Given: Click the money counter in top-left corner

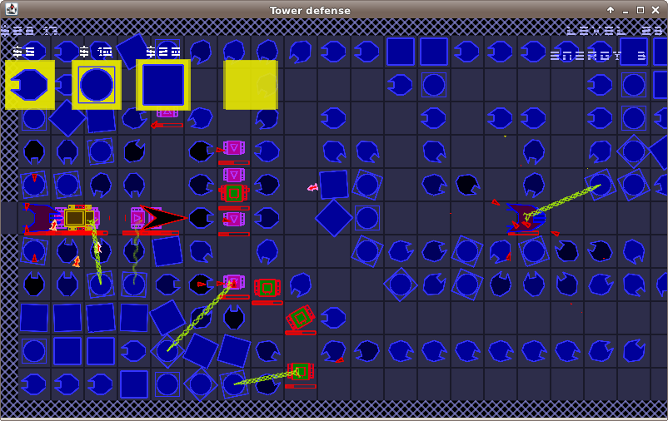Looking at the screenshot, I should pos(30,31).
